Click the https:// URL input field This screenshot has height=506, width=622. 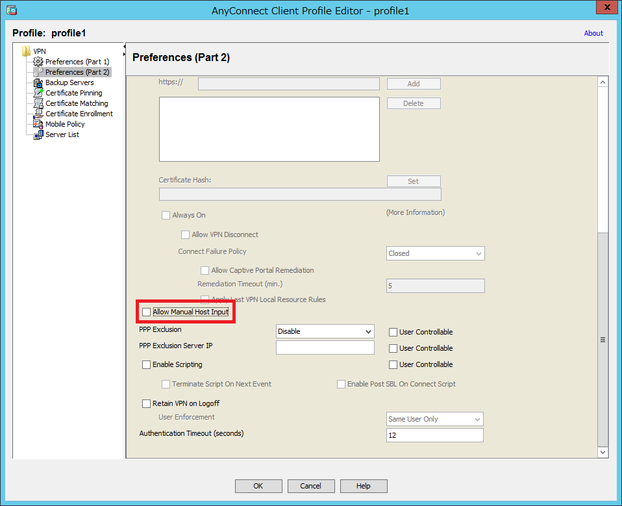tap(289, 84)
